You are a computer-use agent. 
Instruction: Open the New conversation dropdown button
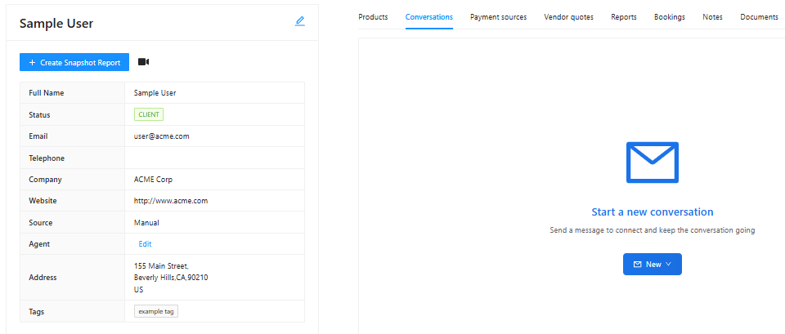click(x=652, y=264)
